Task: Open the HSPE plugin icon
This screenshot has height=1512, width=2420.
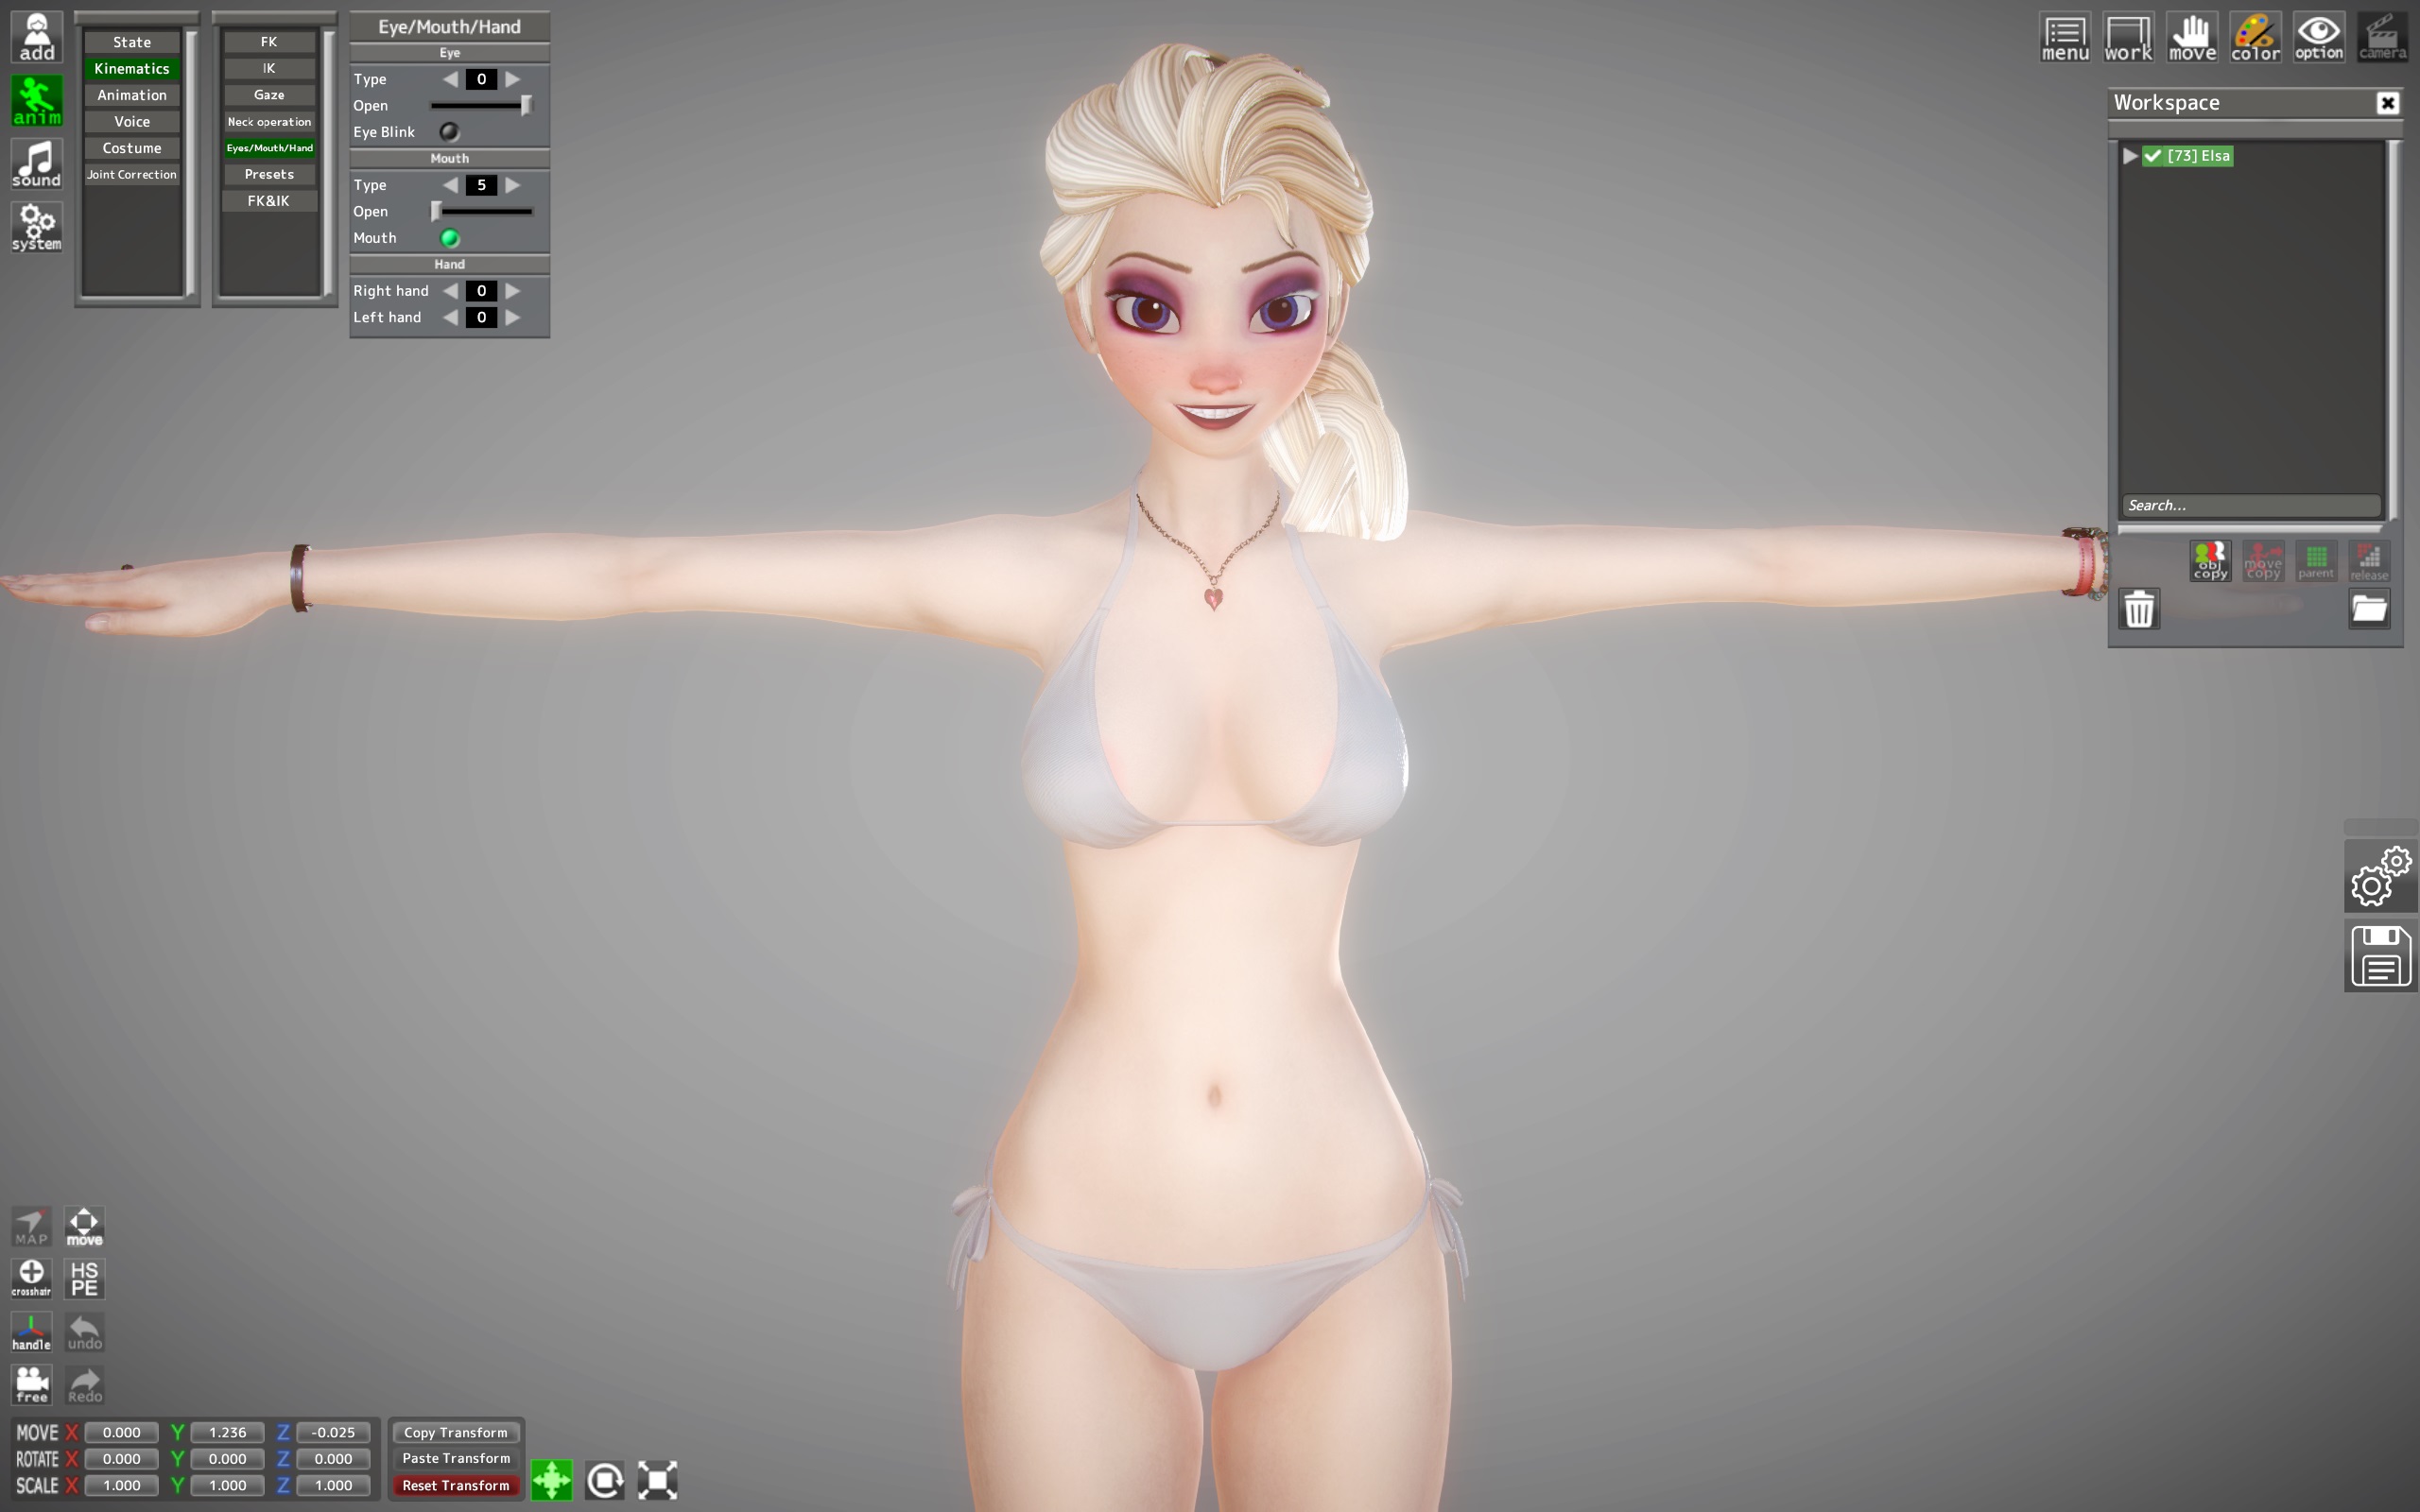Action: click(84, 1278)
